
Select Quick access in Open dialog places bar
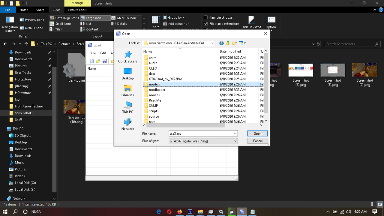[127, 57]
